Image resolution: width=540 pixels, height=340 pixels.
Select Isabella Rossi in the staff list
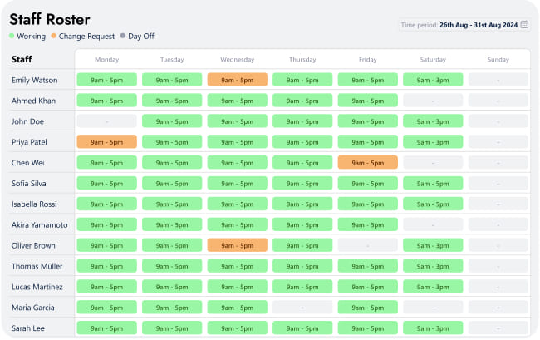point(34,204)
